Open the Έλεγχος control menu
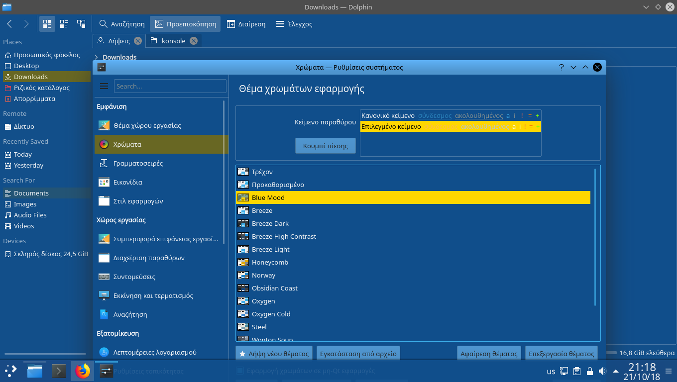Image resolution: width=677 pixels, height=382 pixels. (x=294, y=24)
